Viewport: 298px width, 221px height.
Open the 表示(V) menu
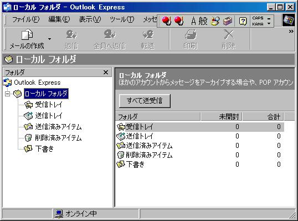[x=90, y=19]
